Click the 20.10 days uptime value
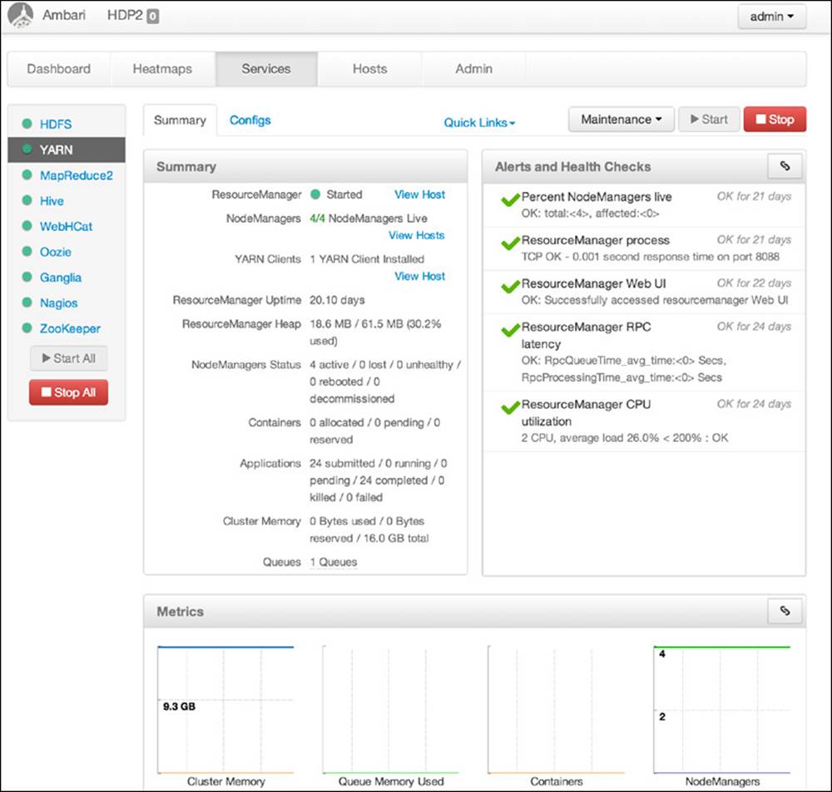This screenshot has height=792, width=832. pos(337,300)
